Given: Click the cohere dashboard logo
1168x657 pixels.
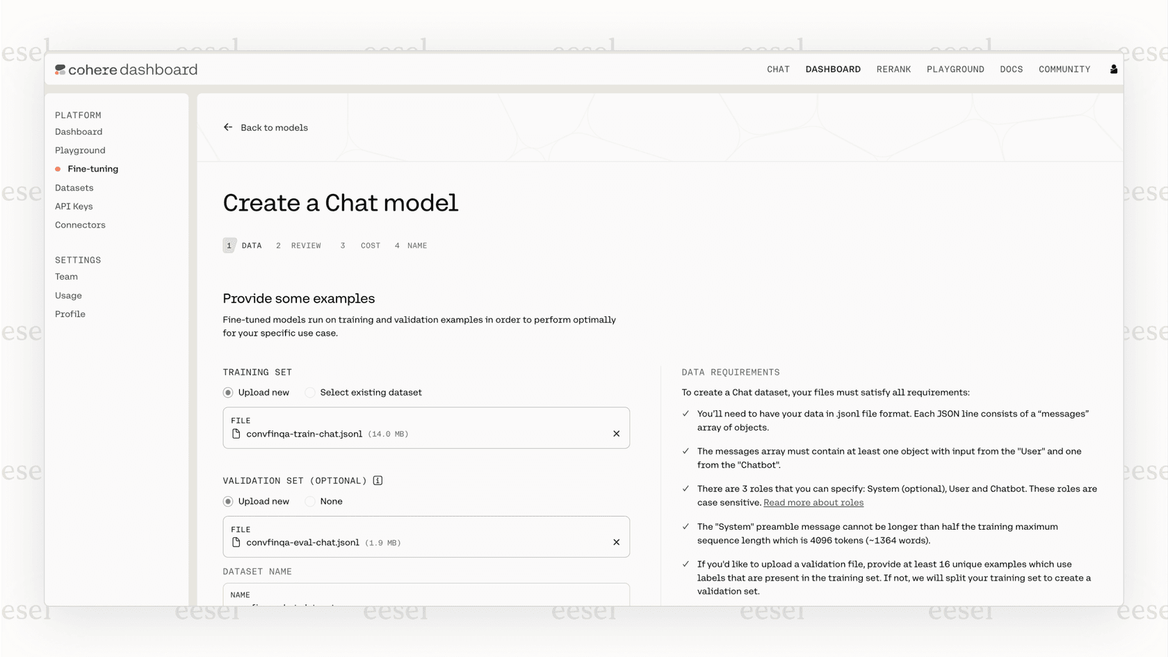Looking at the screenshot, I should click(x=126, y=69).
